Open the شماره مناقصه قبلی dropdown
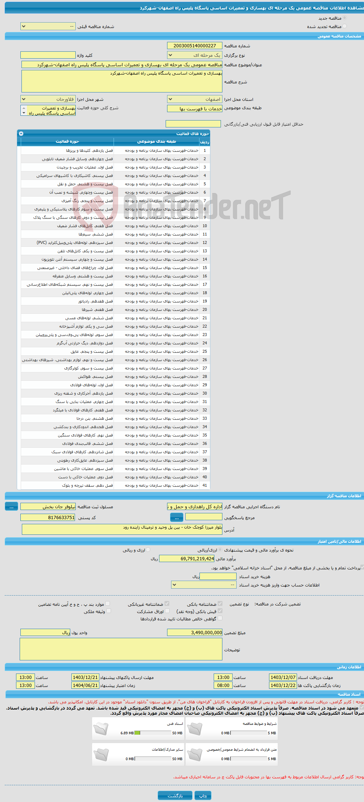This screenshot has height=802, width=364. [48, 26]
